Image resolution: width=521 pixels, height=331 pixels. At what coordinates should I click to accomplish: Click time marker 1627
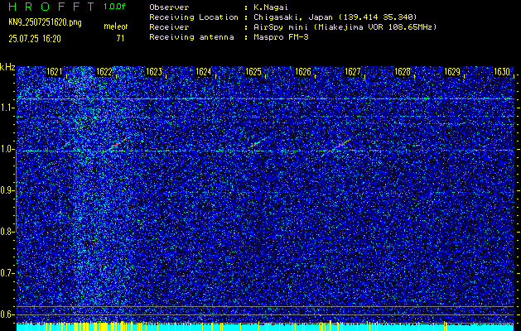(x=353, y=72)
